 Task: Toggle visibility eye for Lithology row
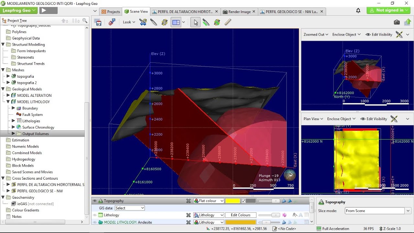pyautogui.click(x=95, y=215)
